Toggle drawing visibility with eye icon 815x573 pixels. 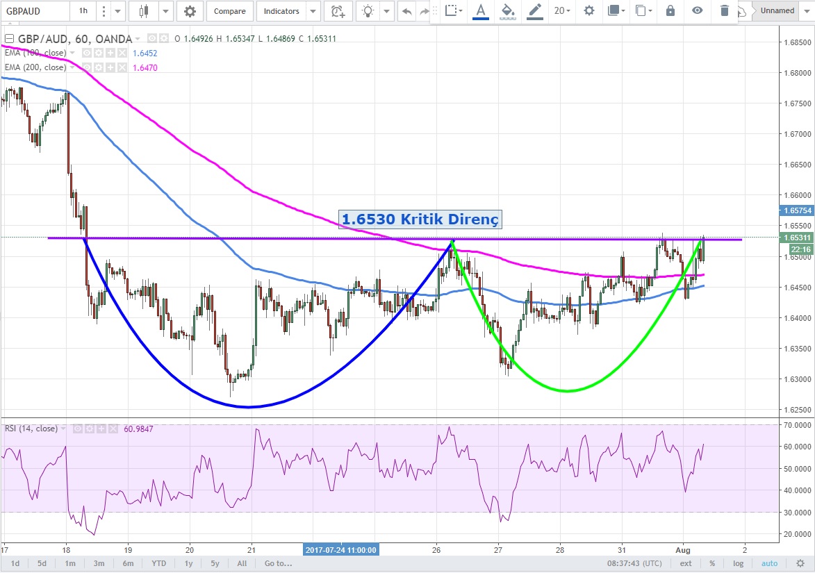697,10
